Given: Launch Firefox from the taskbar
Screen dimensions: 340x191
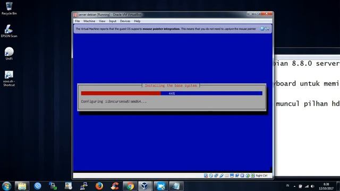Looking at the screenshot, I should [x=99, y=186].
